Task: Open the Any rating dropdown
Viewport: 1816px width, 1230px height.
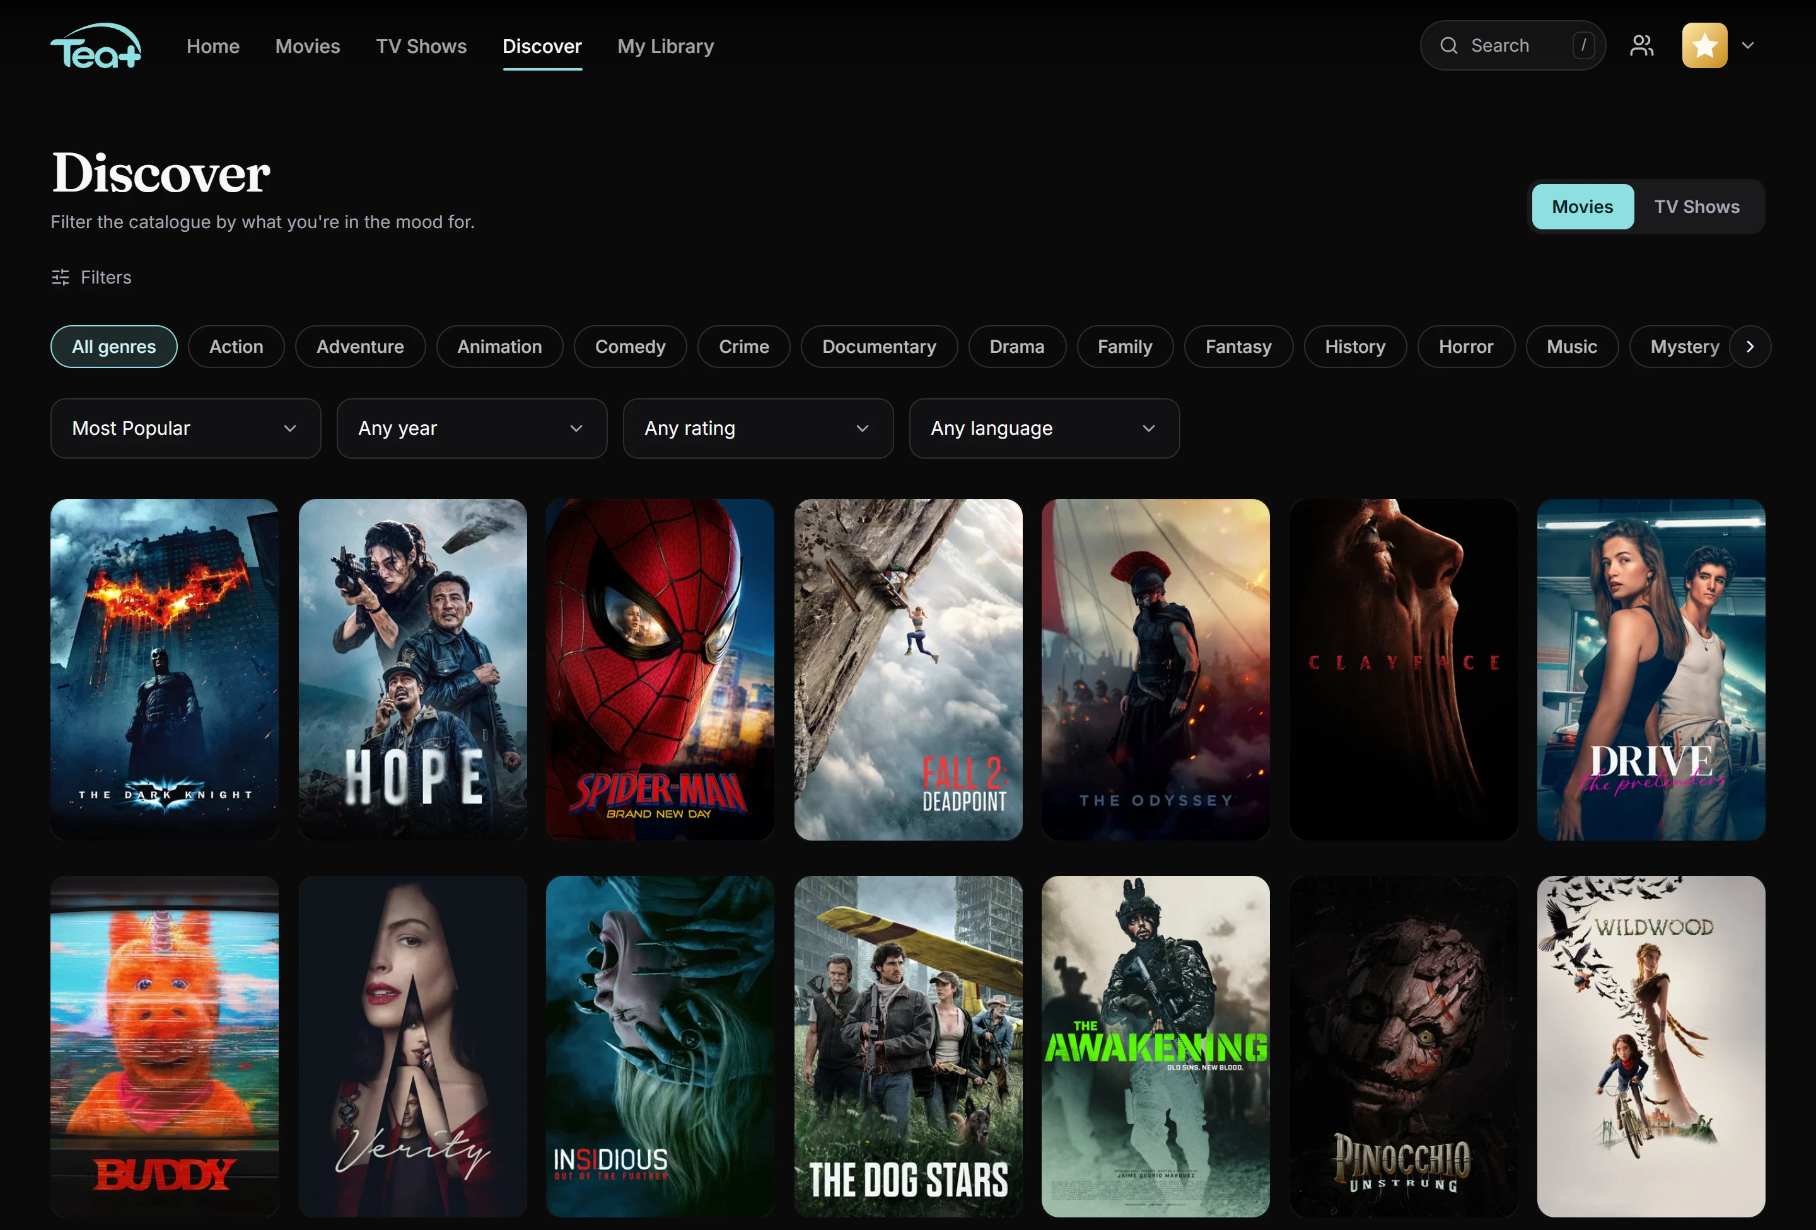Action: click(757, 428)
